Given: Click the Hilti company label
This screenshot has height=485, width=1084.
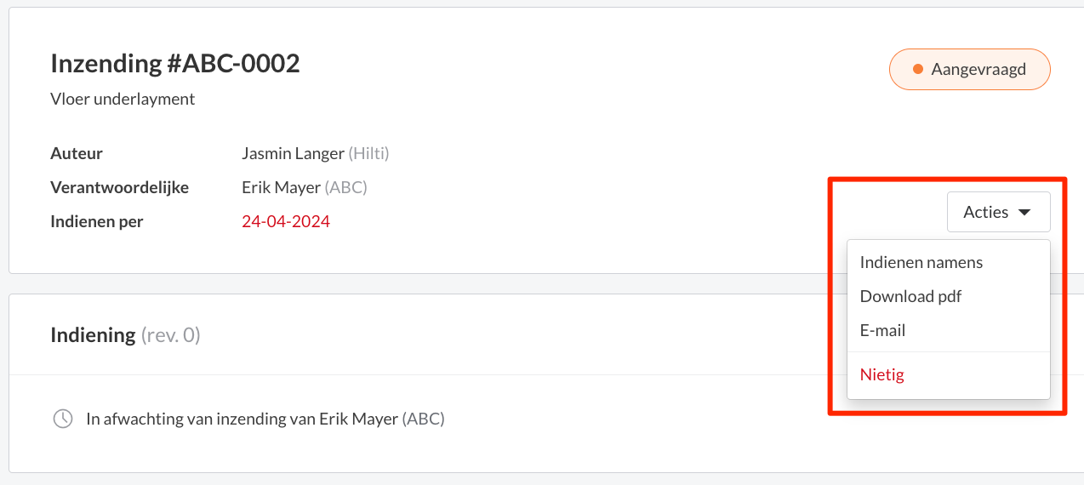Looking at the screenshot, I should 369,154.
